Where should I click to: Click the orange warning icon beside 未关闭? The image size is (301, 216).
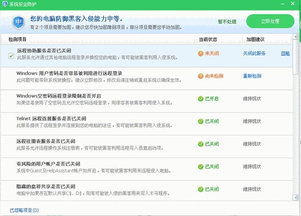(201, 53)
